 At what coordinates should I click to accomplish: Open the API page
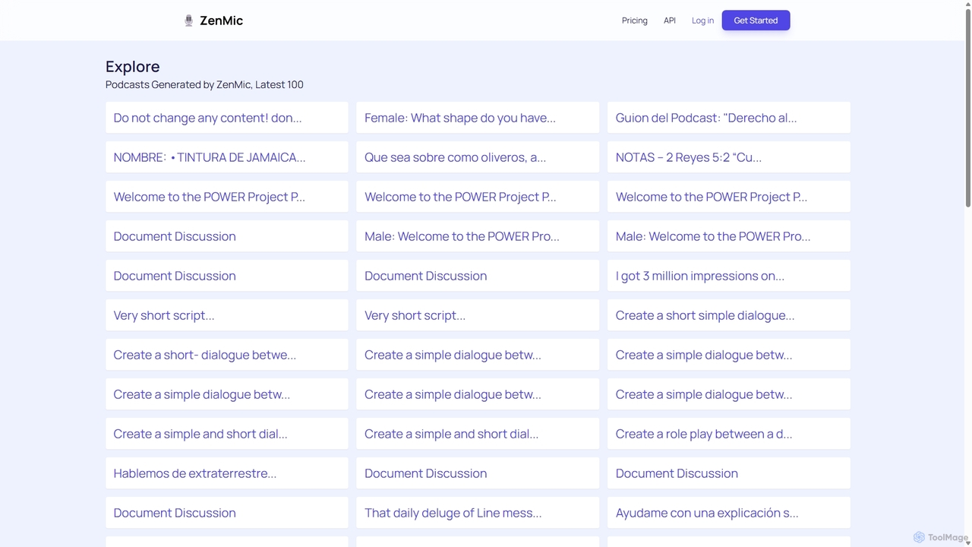(x=670, y=21)
